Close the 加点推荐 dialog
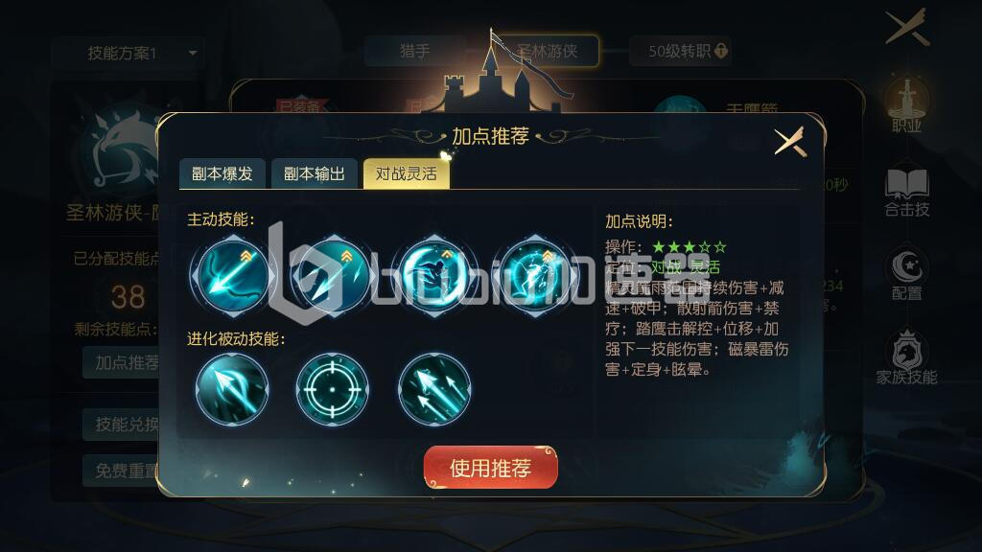The image size is (982, 552). click(790, 142)
